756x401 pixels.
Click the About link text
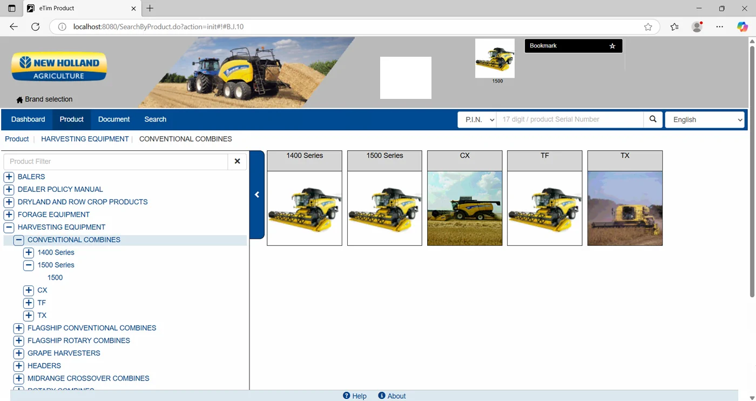point(396,396)
